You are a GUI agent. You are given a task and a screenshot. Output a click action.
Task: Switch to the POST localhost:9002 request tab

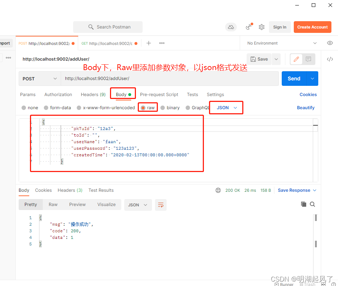tap(47, 43)
